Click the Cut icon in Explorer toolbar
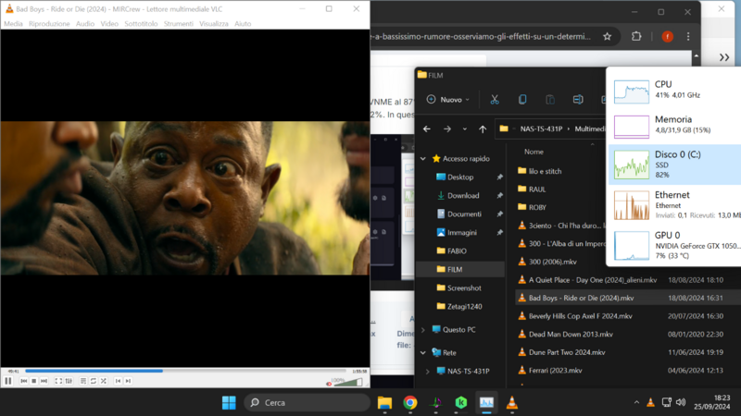Viewport: 741px width, 416px height. (x=495, y=100)
